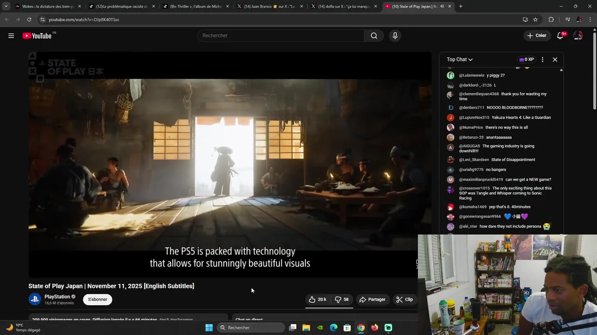This screenshot has height=335, width=597.
Task: Switch to the Juan Branco X tab
Action: (270, 7)
